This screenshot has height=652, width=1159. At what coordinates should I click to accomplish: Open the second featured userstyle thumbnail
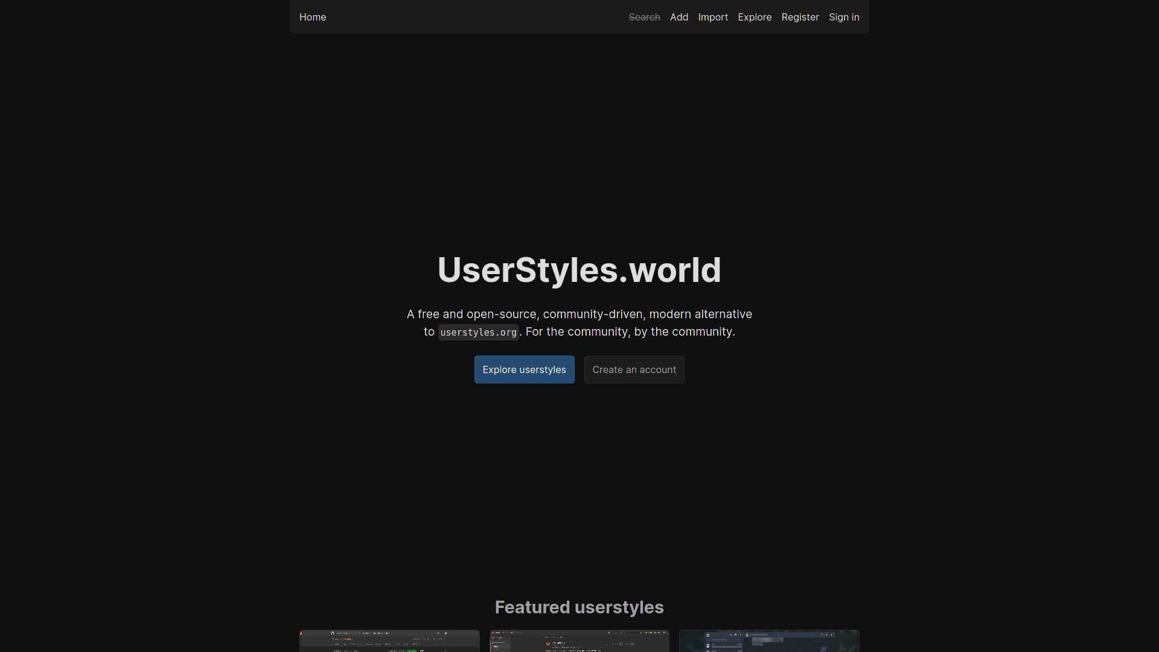(579, 641)
